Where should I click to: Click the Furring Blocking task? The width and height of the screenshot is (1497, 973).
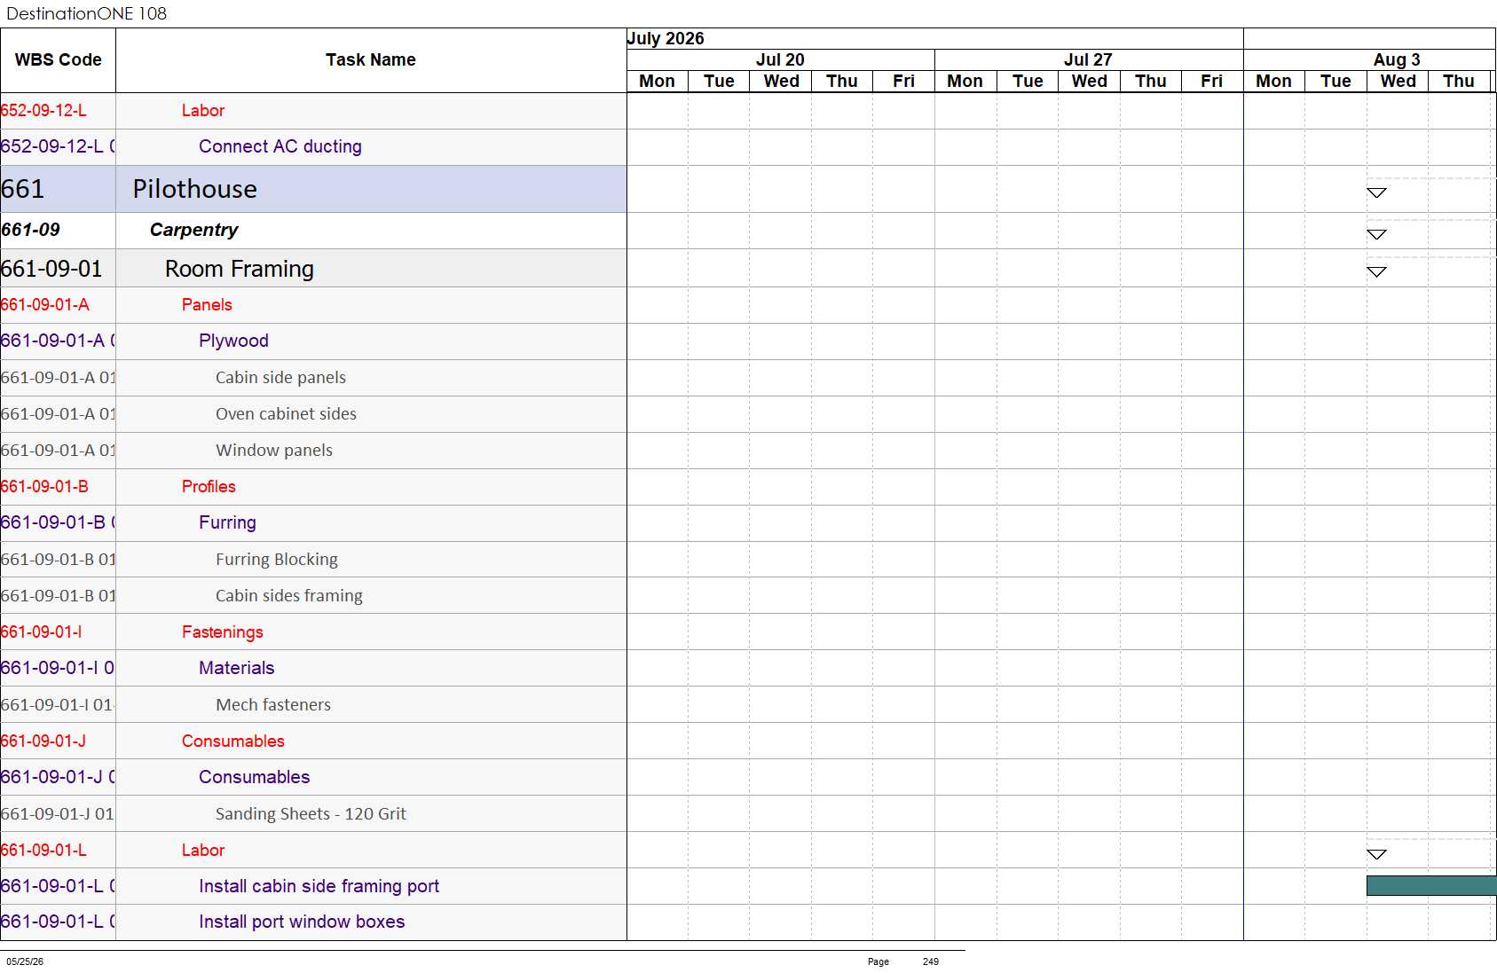click(277, 560)
